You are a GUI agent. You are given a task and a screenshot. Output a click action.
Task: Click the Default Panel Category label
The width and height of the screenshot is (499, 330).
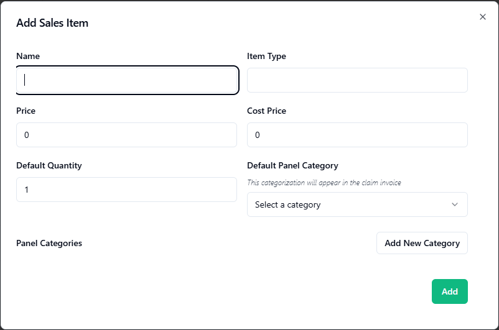[292, 165]
